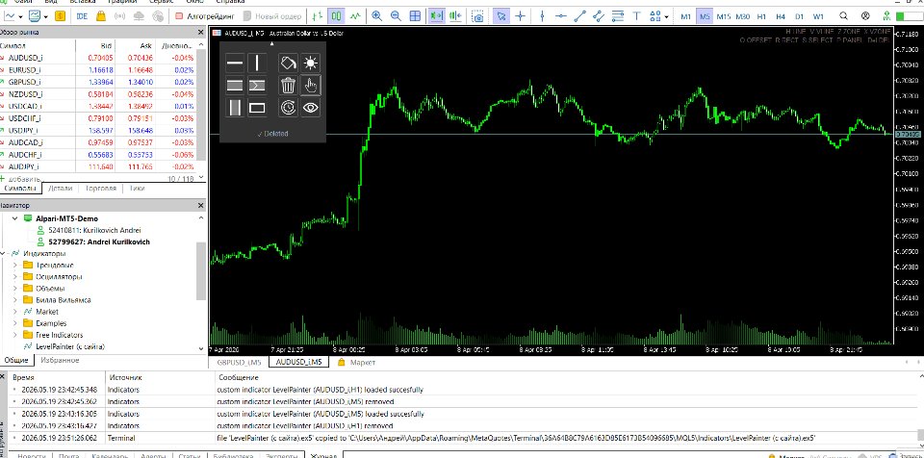Click the sun brightness theme icon
Image resolution: width=924 pixels, height=458 pixels.
tap(311, 63)
